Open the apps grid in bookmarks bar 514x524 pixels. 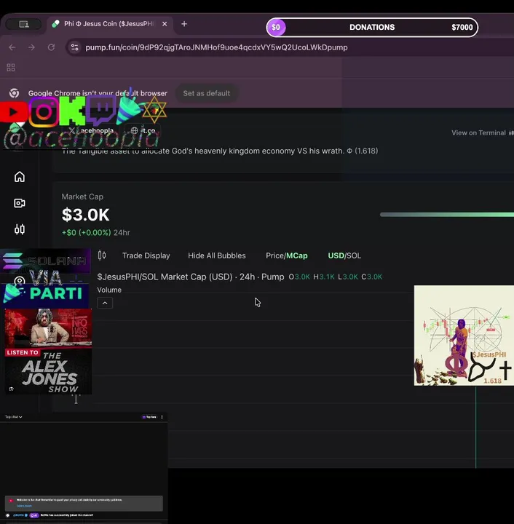(11, 68)
